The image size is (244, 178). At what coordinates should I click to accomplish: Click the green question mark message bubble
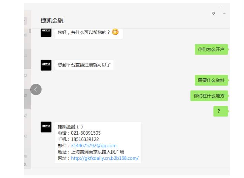coord(221,111)
